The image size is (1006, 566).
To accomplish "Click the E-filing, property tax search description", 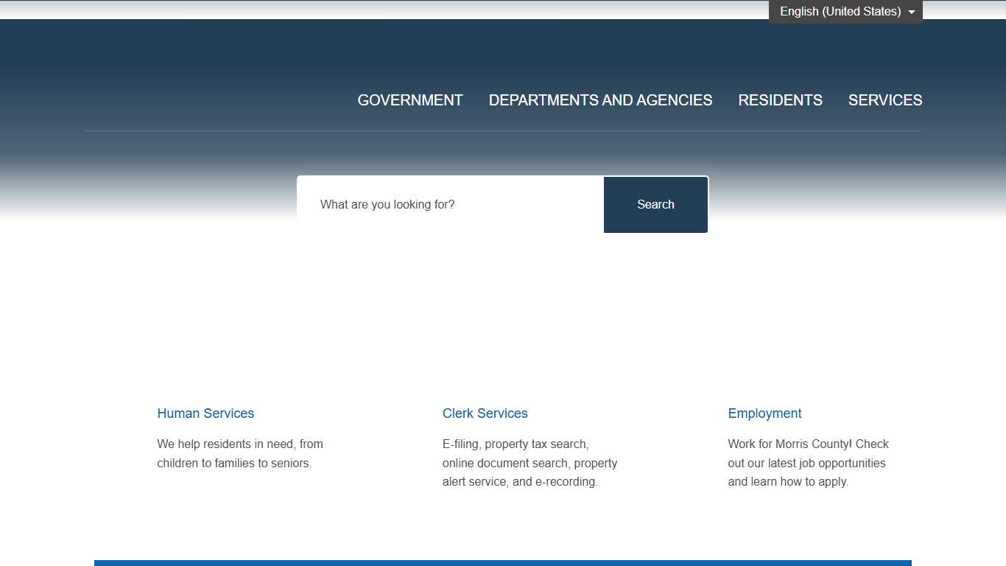I will (x=530, y=463).
